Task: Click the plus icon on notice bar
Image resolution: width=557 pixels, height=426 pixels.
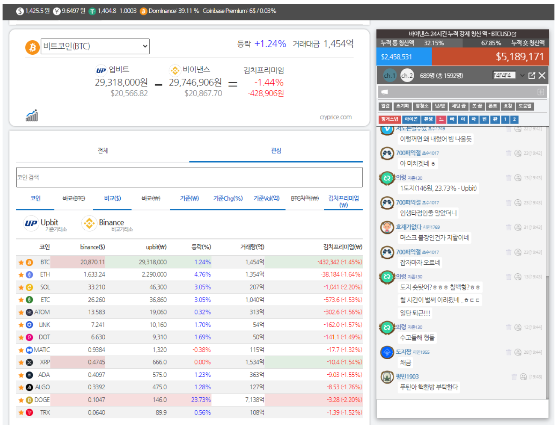Action: pos(540,92)
